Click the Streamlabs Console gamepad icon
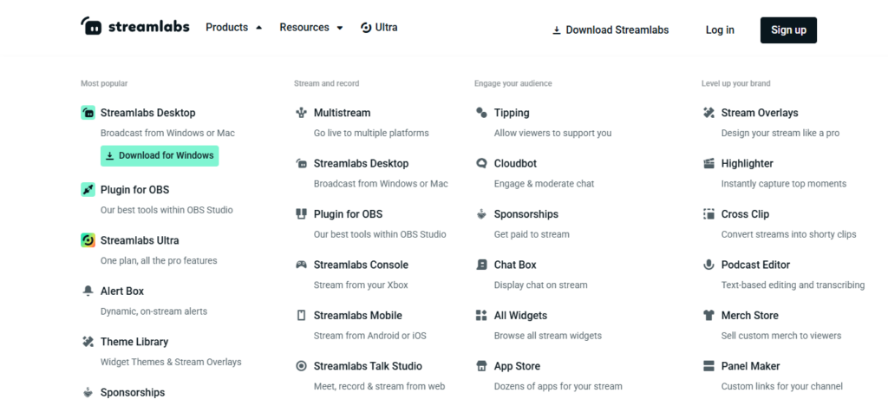 (301, 265)
